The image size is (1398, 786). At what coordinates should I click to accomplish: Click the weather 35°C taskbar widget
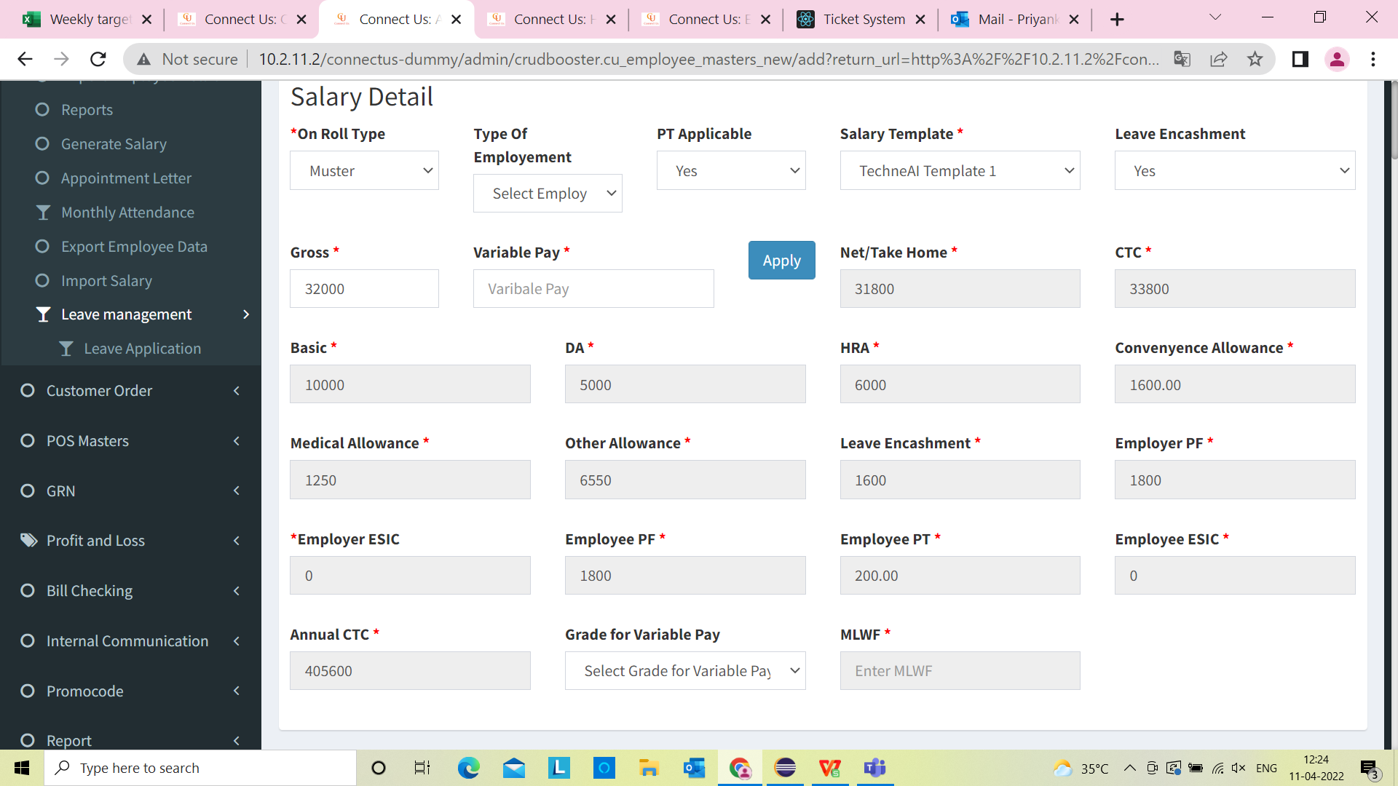[1081, 768]
